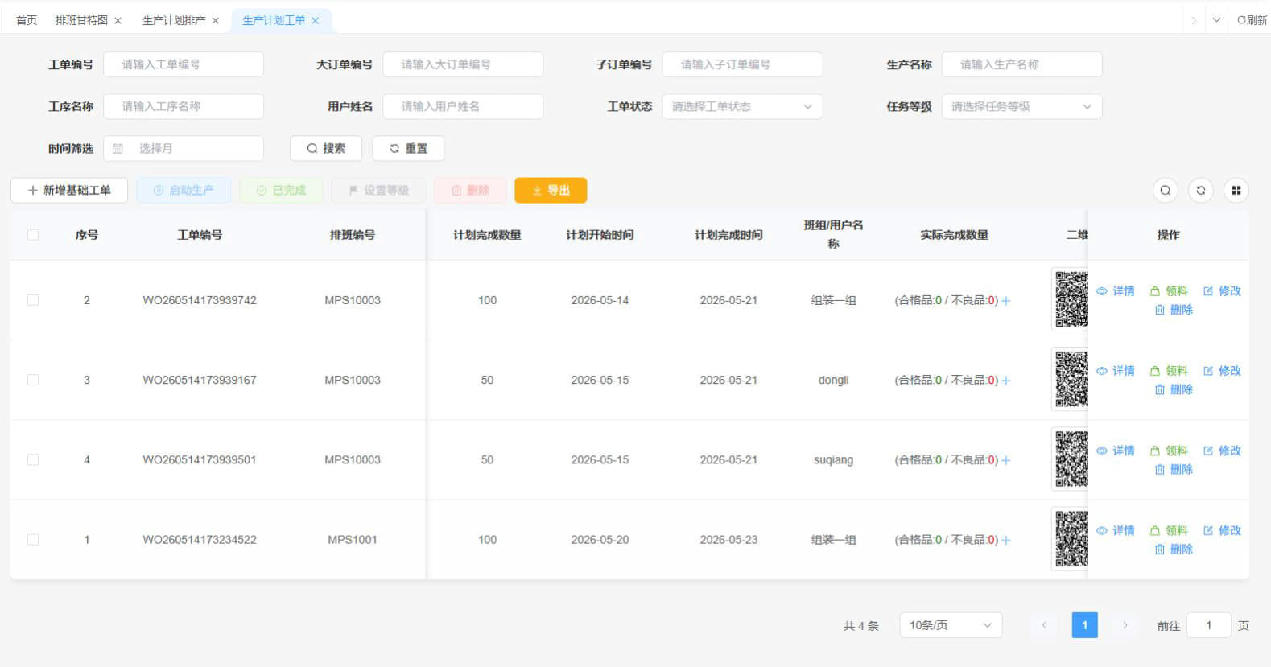The height and width of the screenshot is (667, 1271).
Task: Focus the 前往 page number input
Action: [x=1208, y=625]
